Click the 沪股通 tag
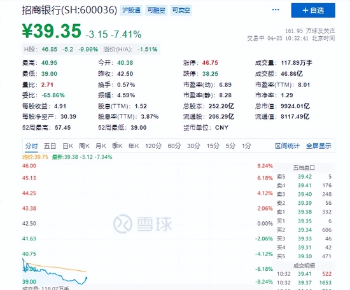This screenshot has height=290, width=350. point(131,10)
